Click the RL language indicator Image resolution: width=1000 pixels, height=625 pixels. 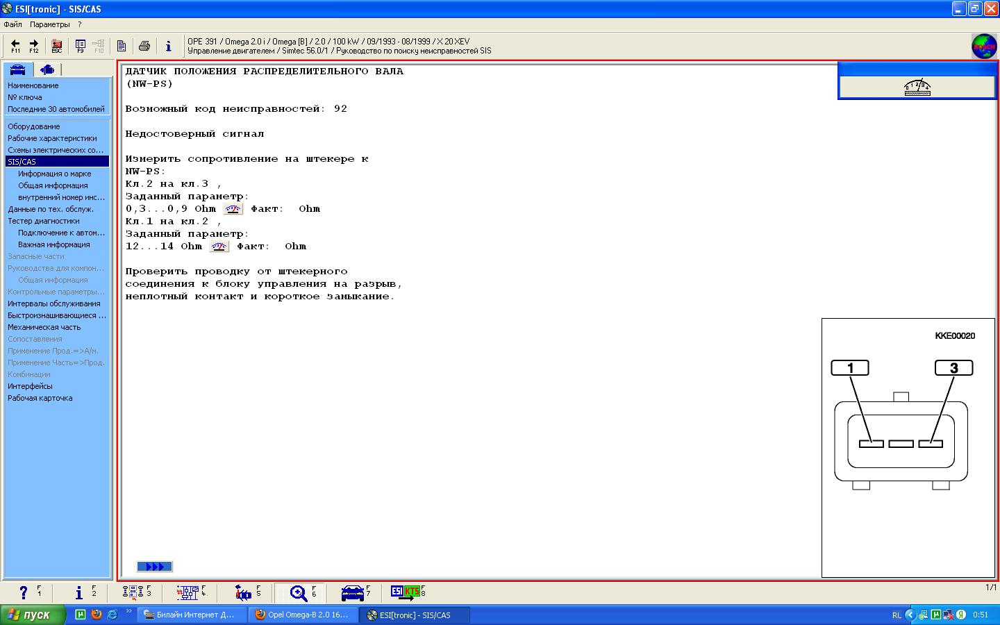tap(897, 615)
